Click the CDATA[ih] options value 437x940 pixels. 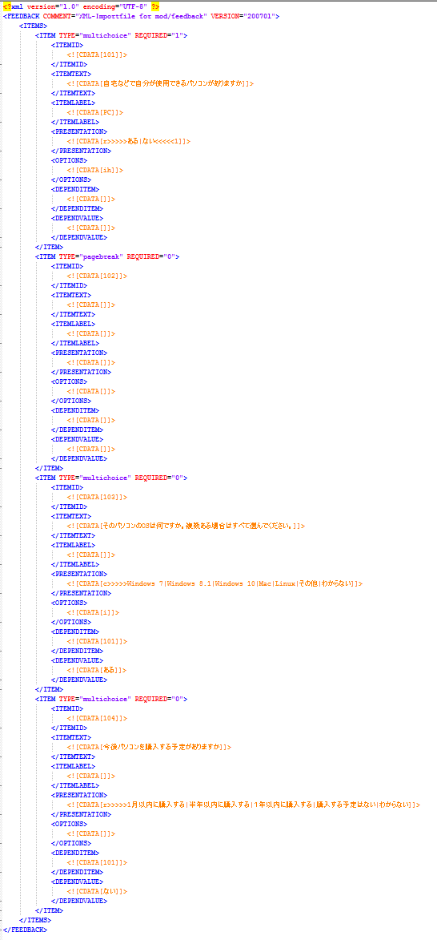point(95,170)
